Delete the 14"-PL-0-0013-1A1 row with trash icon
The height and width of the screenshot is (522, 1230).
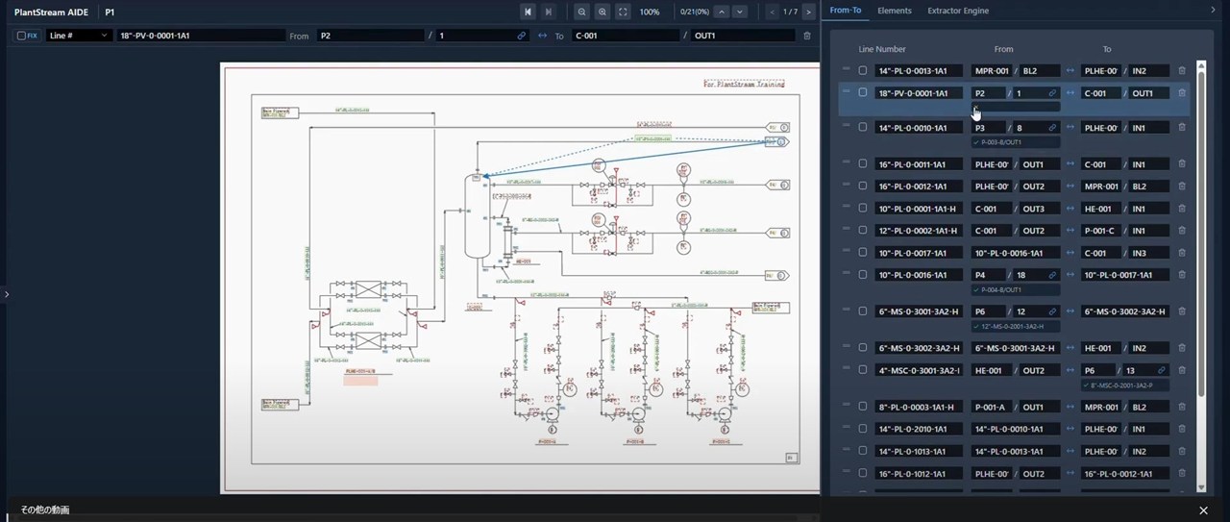(x=1182, y=71)
